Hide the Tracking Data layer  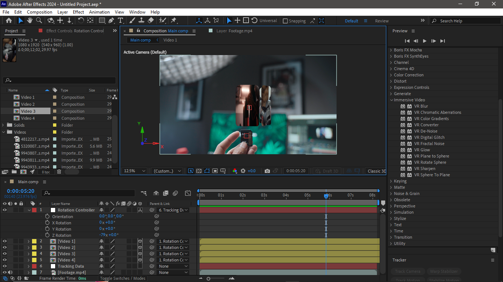pos(5,266)
